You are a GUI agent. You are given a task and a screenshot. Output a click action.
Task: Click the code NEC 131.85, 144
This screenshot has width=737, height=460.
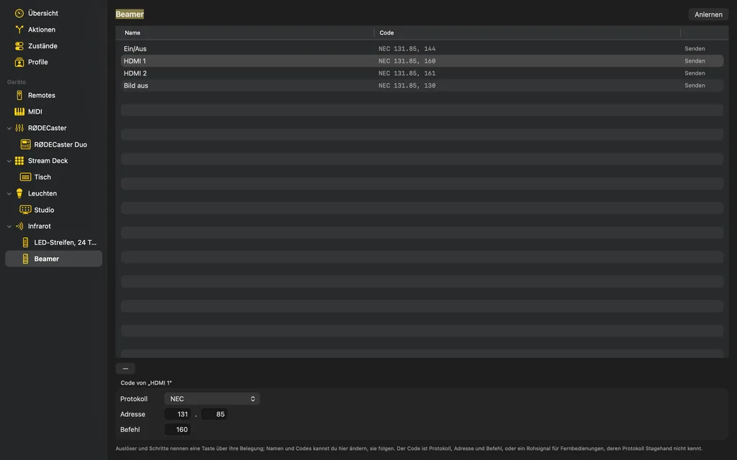[x=407, y=49]
